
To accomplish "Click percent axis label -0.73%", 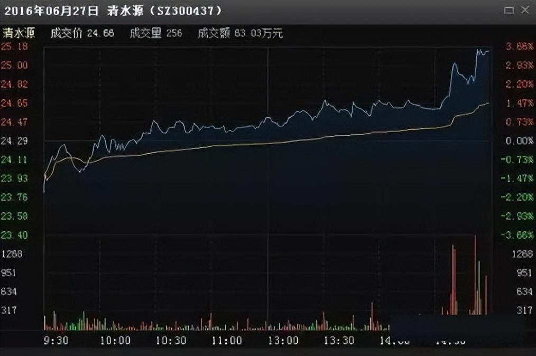I will 517,160.
